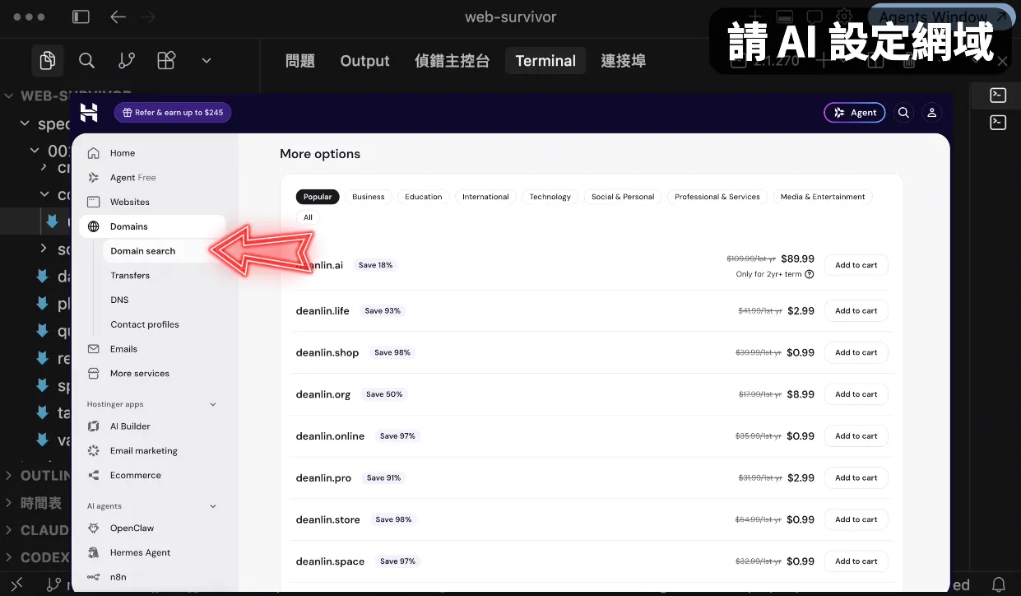1021x596 pixels.
Task: Click info icon beside "Only for 2yr+ term"
Action: pos(810,274)
